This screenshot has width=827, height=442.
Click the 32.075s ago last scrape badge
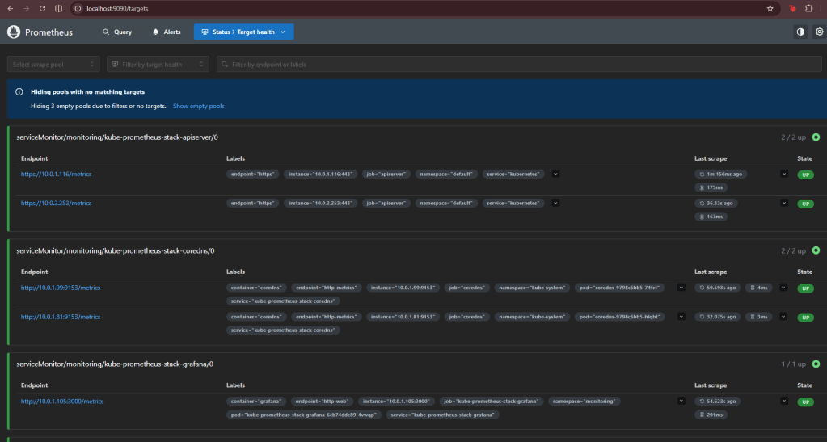coord(717,317)
